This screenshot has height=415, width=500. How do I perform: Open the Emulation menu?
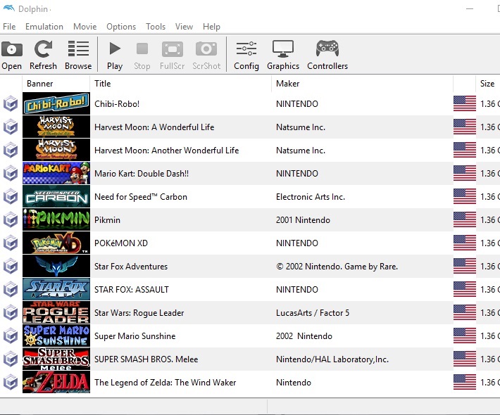click(x=44, y=27)
